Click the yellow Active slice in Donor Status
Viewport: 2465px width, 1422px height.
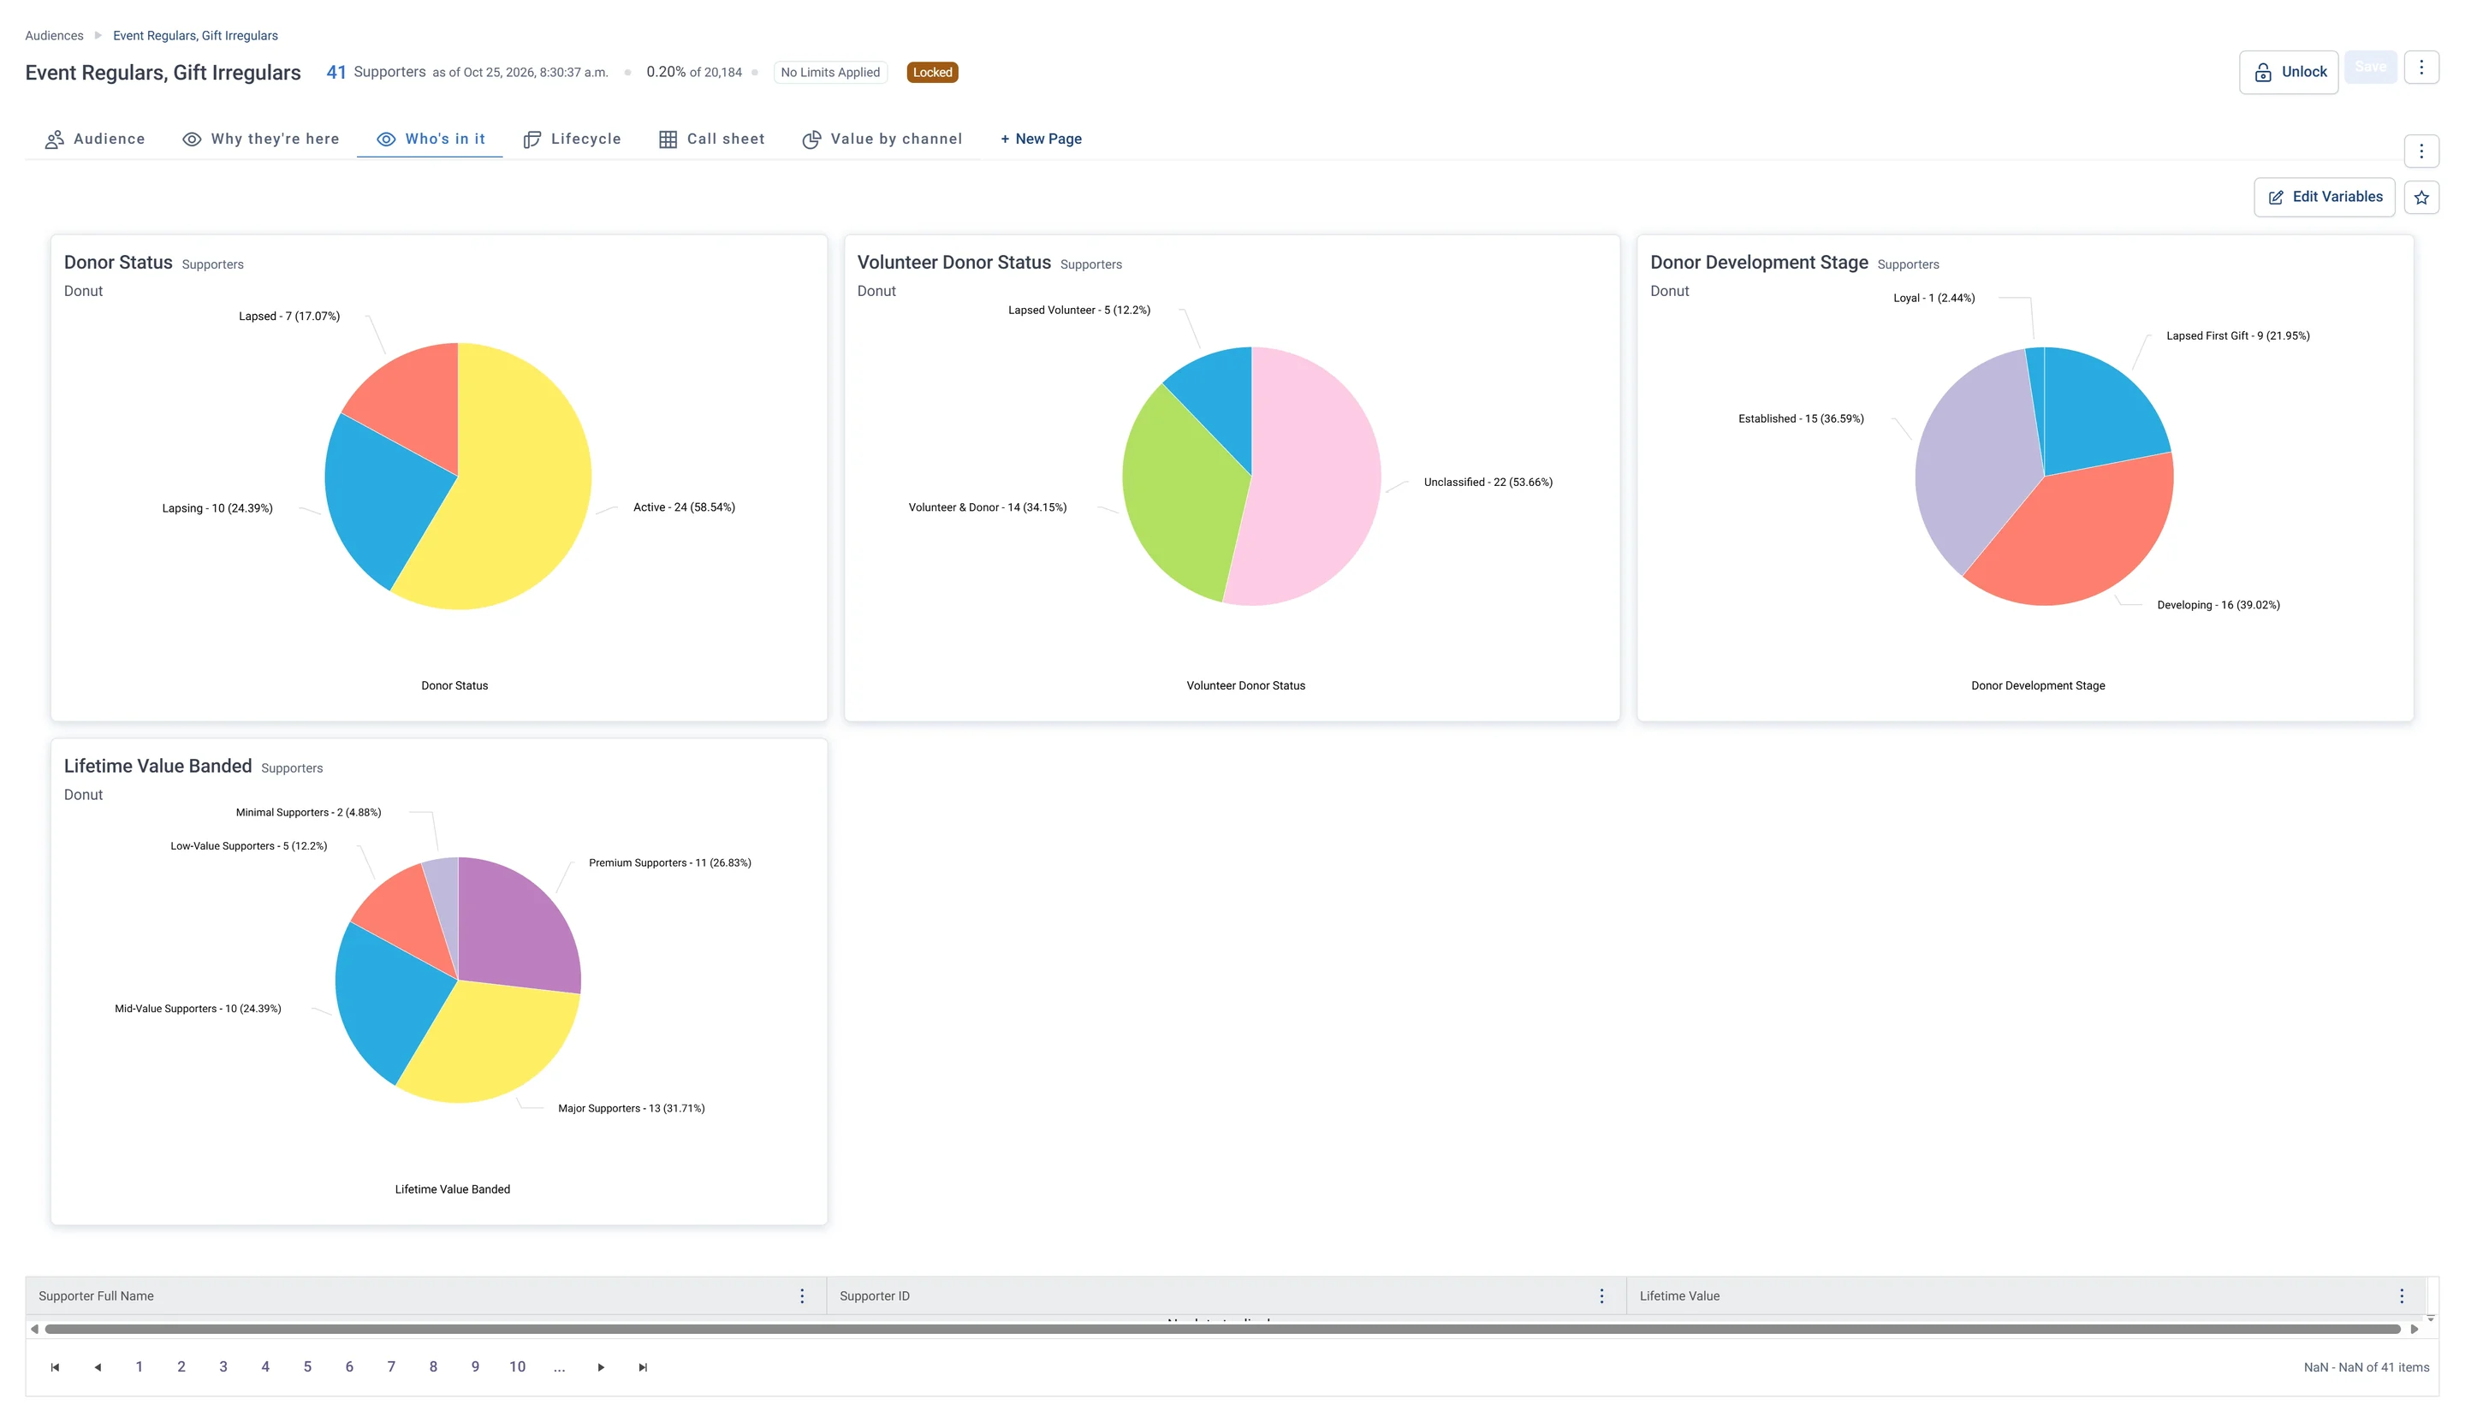pyautogui.click(x=518, y=478)
